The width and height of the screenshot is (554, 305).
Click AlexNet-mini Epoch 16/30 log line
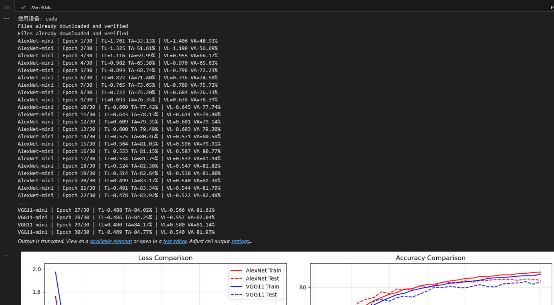[119, 151]
